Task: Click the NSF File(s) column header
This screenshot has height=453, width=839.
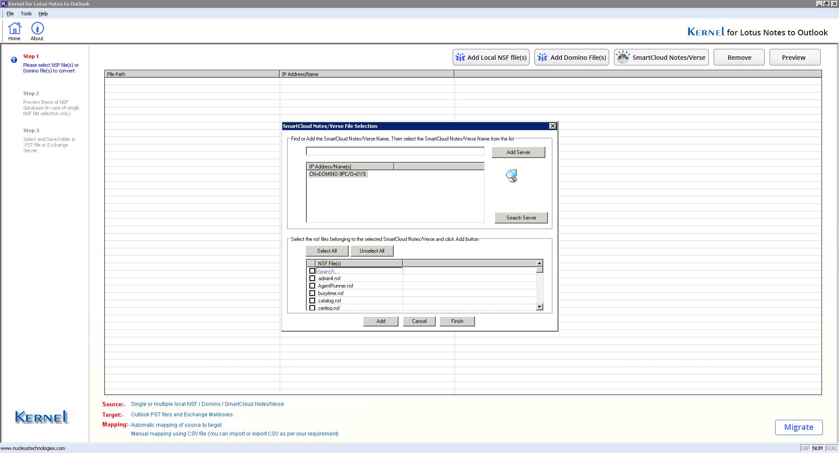Action: [x=358, y=263]
